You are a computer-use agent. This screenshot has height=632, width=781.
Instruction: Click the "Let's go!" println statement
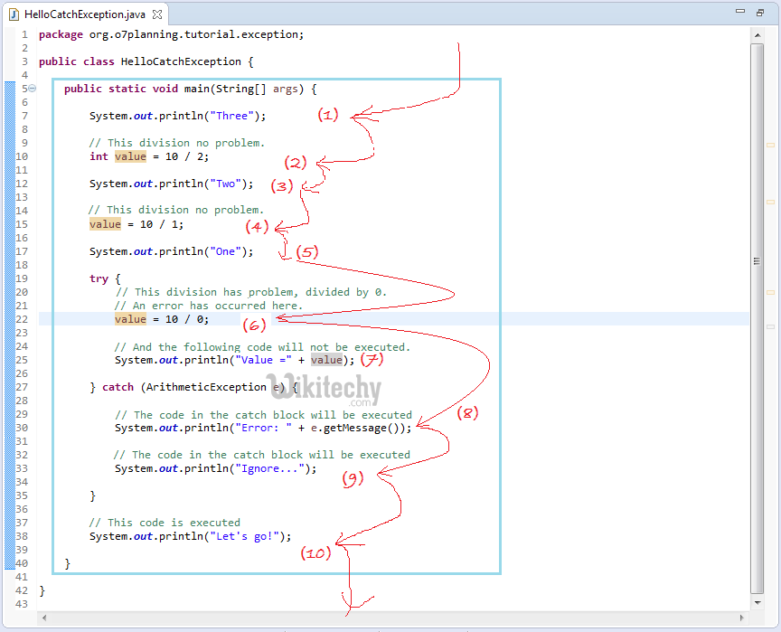pyautogui.click(x=190, y=536)
